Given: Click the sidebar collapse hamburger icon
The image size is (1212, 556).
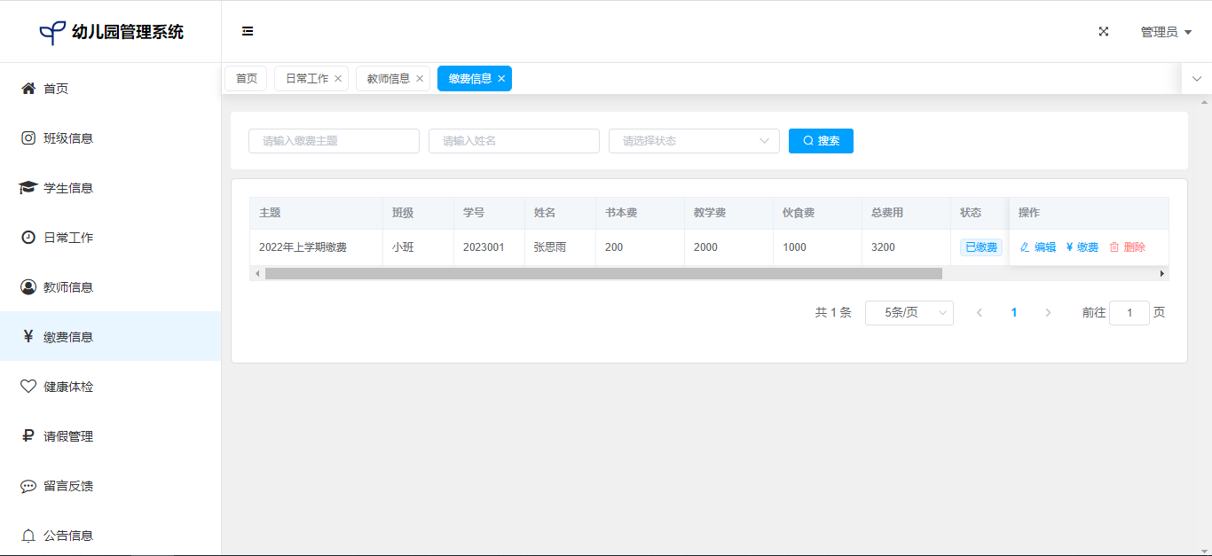Looking at the screenshot, I should tap(248, 31).
